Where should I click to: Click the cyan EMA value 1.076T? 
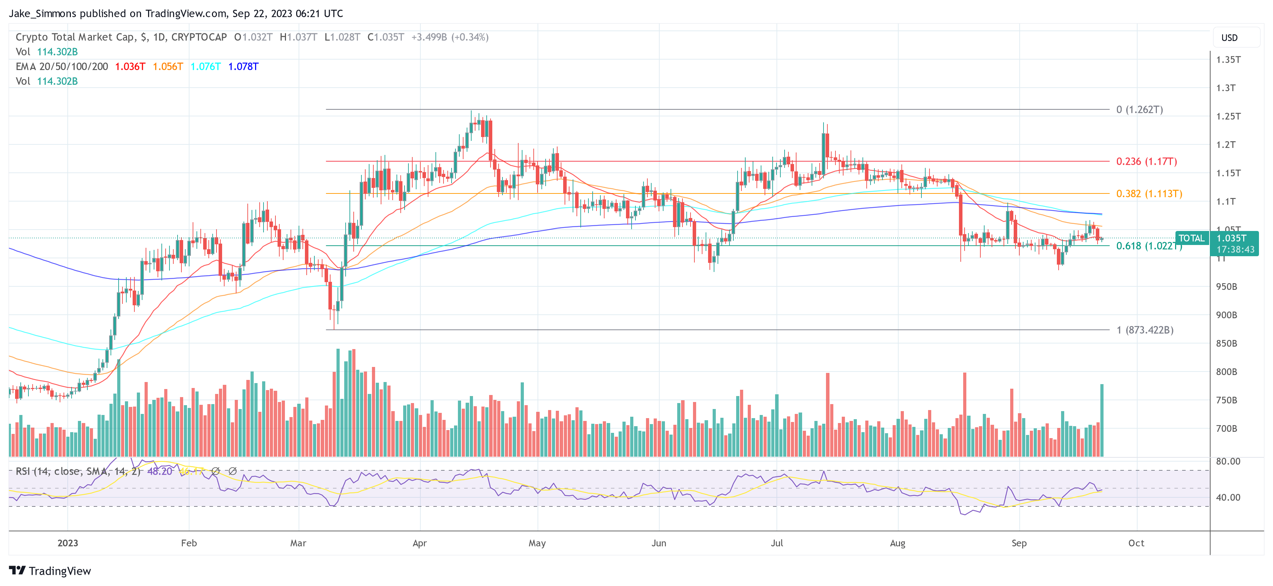coord(206,67)
